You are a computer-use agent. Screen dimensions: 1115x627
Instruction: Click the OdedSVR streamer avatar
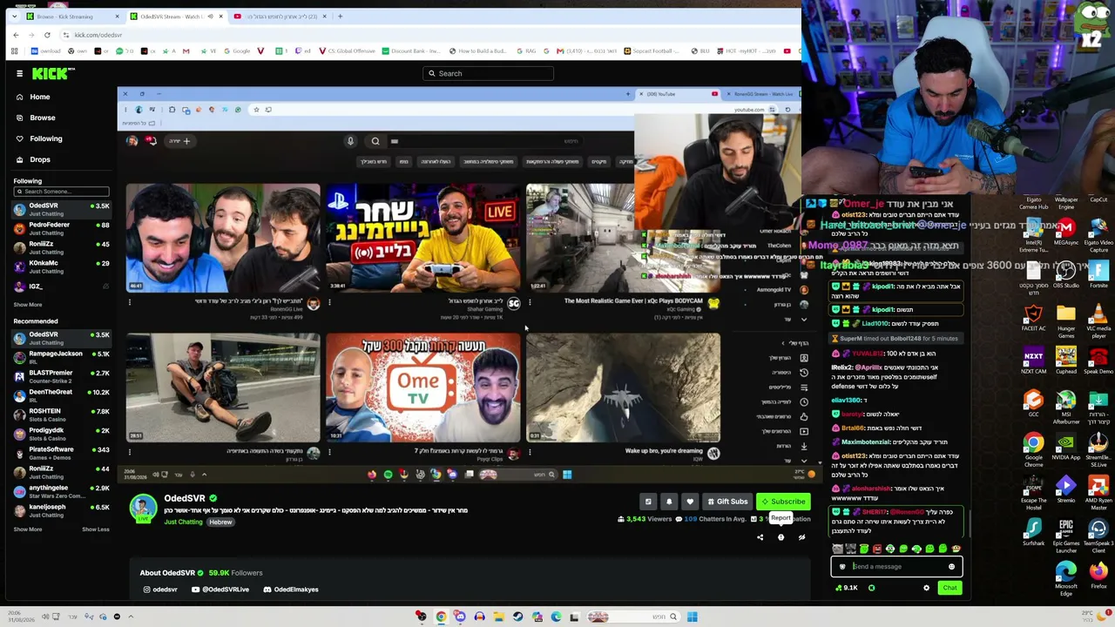(x=143, y=508)
